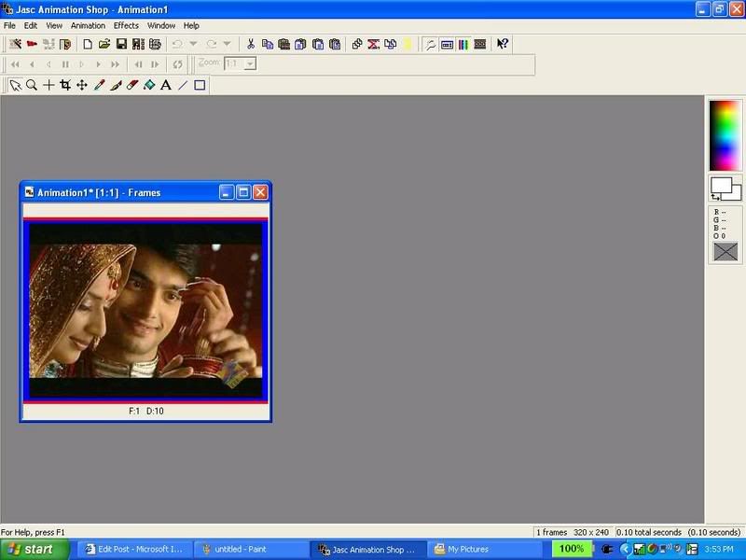Click the crossed-out transparent color box
The height and width of the screenshot is (560, 746).
pos(725,252)
